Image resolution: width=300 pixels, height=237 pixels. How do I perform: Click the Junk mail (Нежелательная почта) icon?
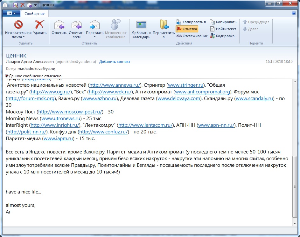[18, 25]
